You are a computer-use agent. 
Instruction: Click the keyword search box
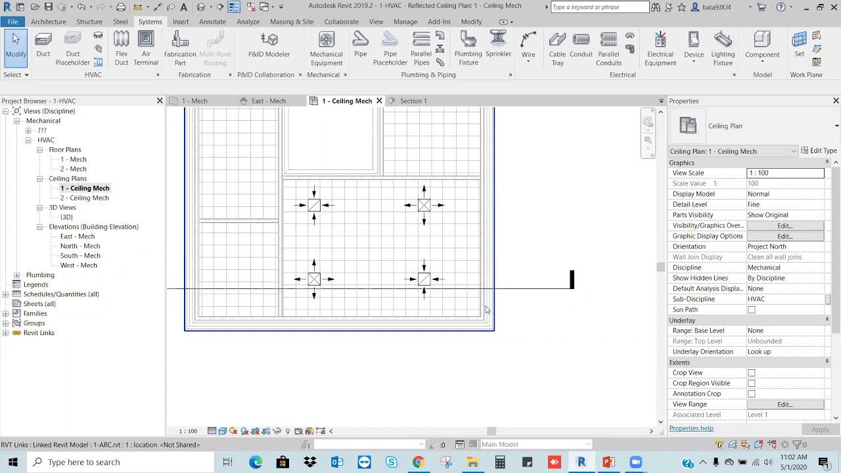tap(600, 7)
